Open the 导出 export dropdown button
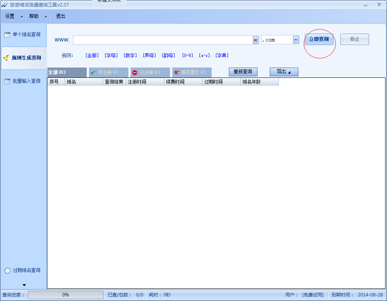The image size is (387, 301). (x=284, y=72)
